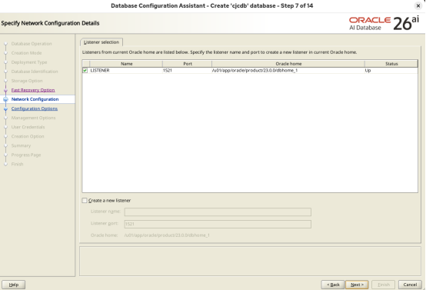The image size is (426, 290).
Task: Close the Database Configuration Assistant window
Action: (418, 5)
